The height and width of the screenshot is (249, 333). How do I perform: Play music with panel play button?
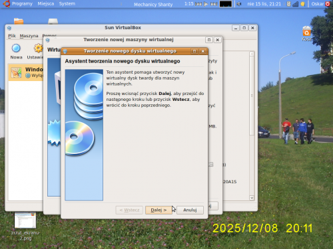point(206,4)
